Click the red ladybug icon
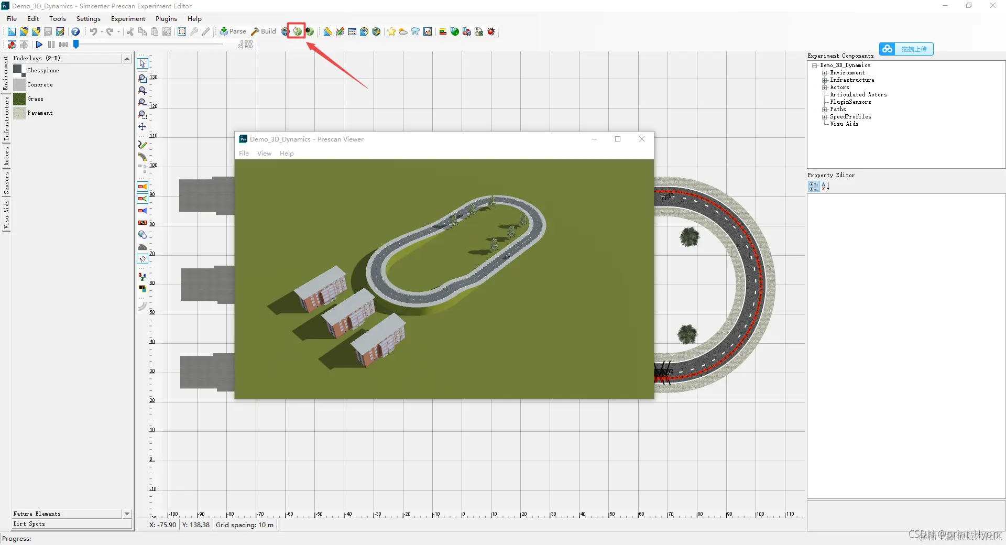The height and width of the screenshot is (545, 1006). point(491,31)
